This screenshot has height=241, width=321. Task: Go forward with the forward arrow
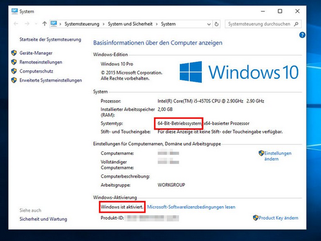point(27,24)
